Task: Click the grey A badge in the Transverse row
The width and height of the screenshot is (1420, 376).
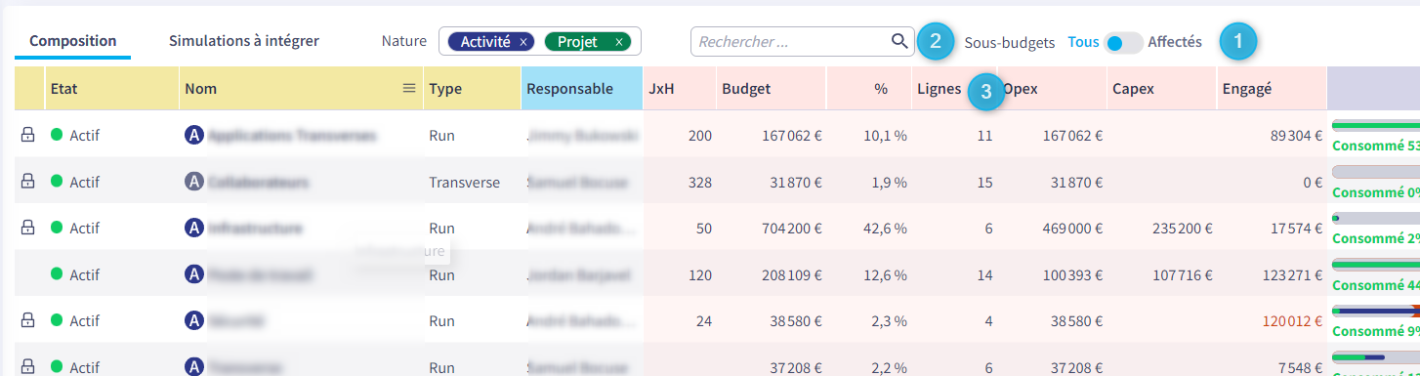Action: click(194, 181)
